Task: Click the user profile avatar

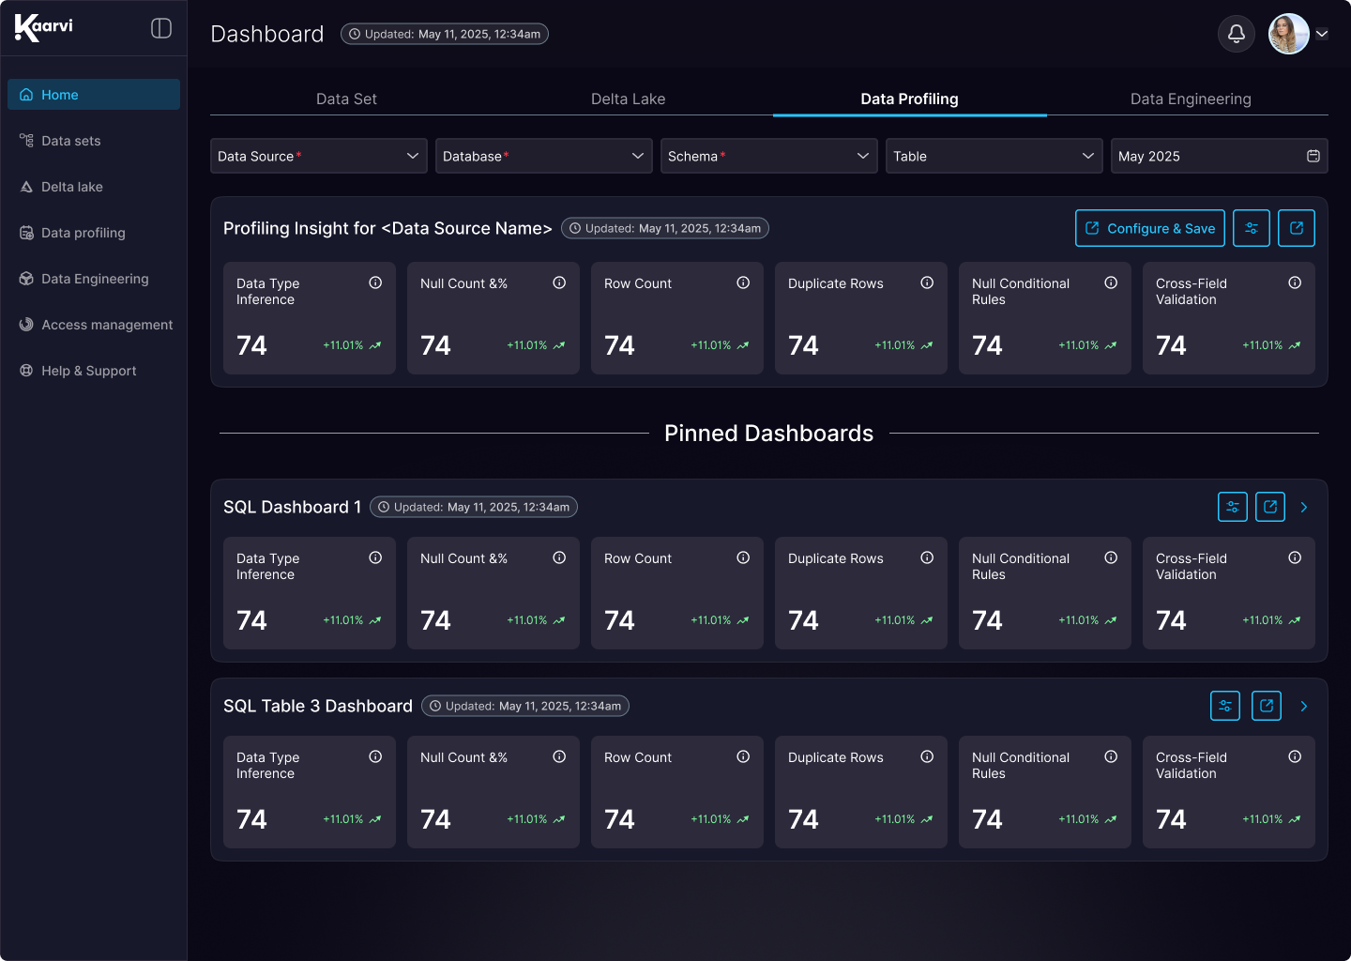Action: (x=1289, y=34)
